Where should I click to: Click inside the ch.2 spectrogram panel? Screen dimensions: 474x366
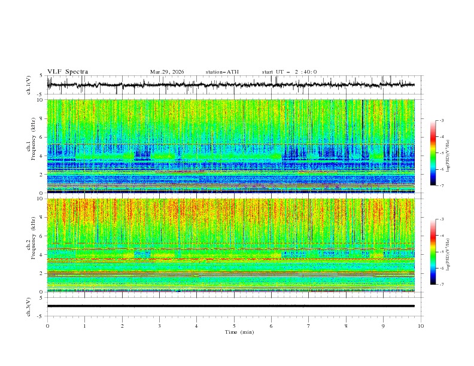click(231, 245)
